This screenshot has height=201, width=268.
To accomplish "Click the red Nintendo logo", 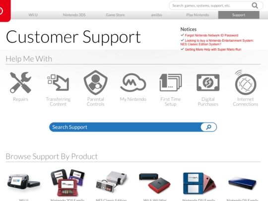I will pos(4,11).
